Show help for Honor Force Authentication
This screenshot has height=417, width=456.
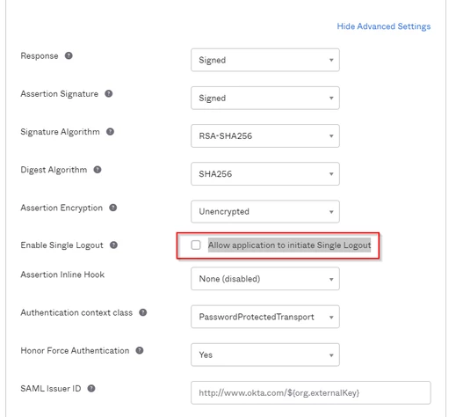click(x=140, y=350)
